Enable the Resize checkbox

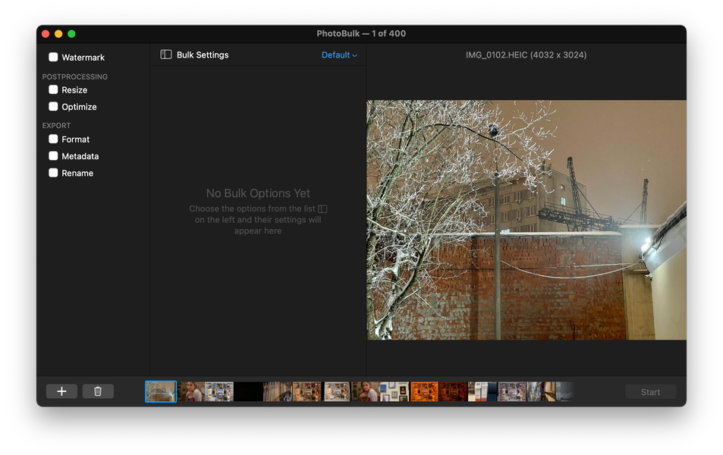click(x=54, y=89)
